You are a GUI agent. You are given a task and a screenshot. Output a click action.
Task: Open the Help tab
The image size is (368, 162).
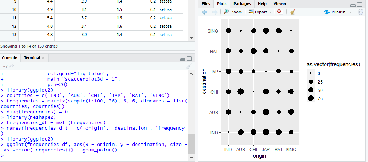(262, 4)
